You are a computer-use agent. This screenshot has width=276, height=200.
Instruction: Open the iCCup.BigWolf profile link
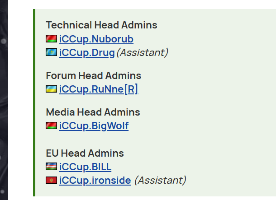94,126
